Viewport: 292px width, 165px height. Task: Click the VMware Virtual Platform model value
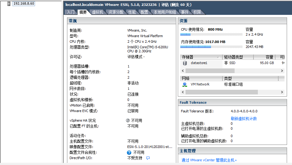pos(145,36)
